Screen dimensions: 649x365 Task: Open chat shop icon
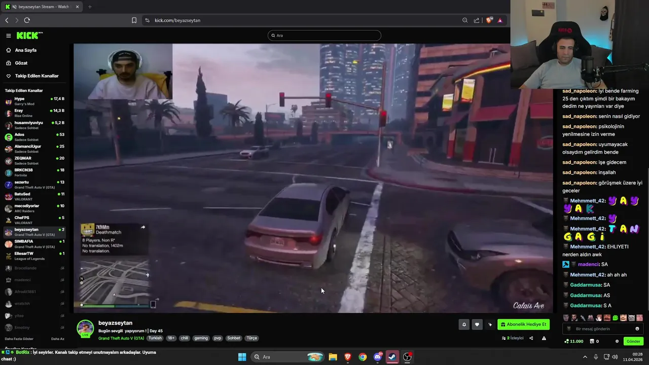(592, 341)
